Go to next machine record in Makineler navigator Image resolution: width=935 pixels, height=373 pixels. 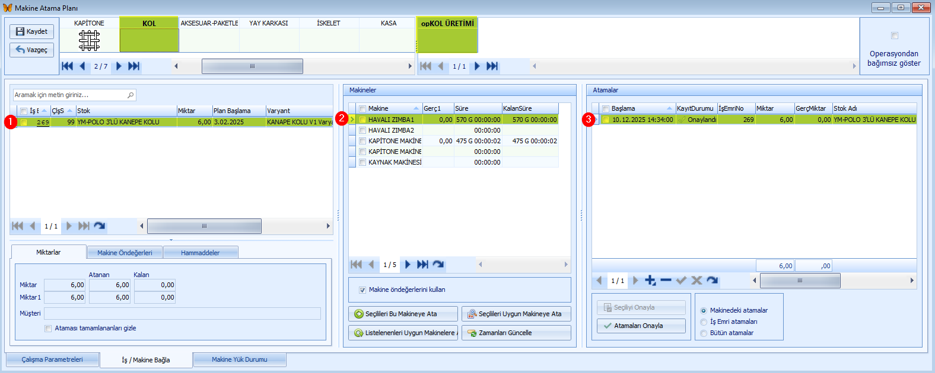point(408,265)
